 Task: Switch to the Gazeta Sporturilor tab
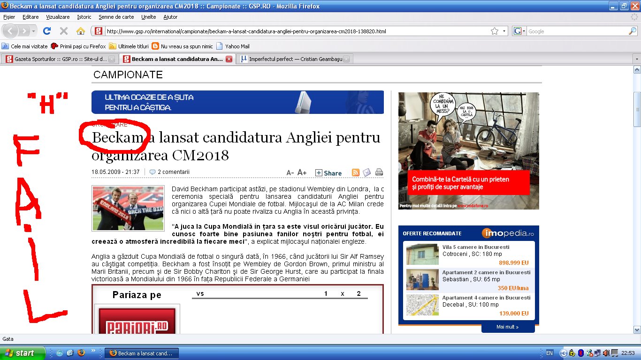tap(60, 59)
